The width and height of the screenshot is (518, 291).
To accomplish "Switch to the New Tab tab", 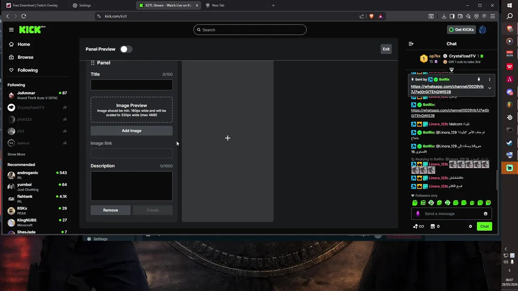I will tap(235, 5).
